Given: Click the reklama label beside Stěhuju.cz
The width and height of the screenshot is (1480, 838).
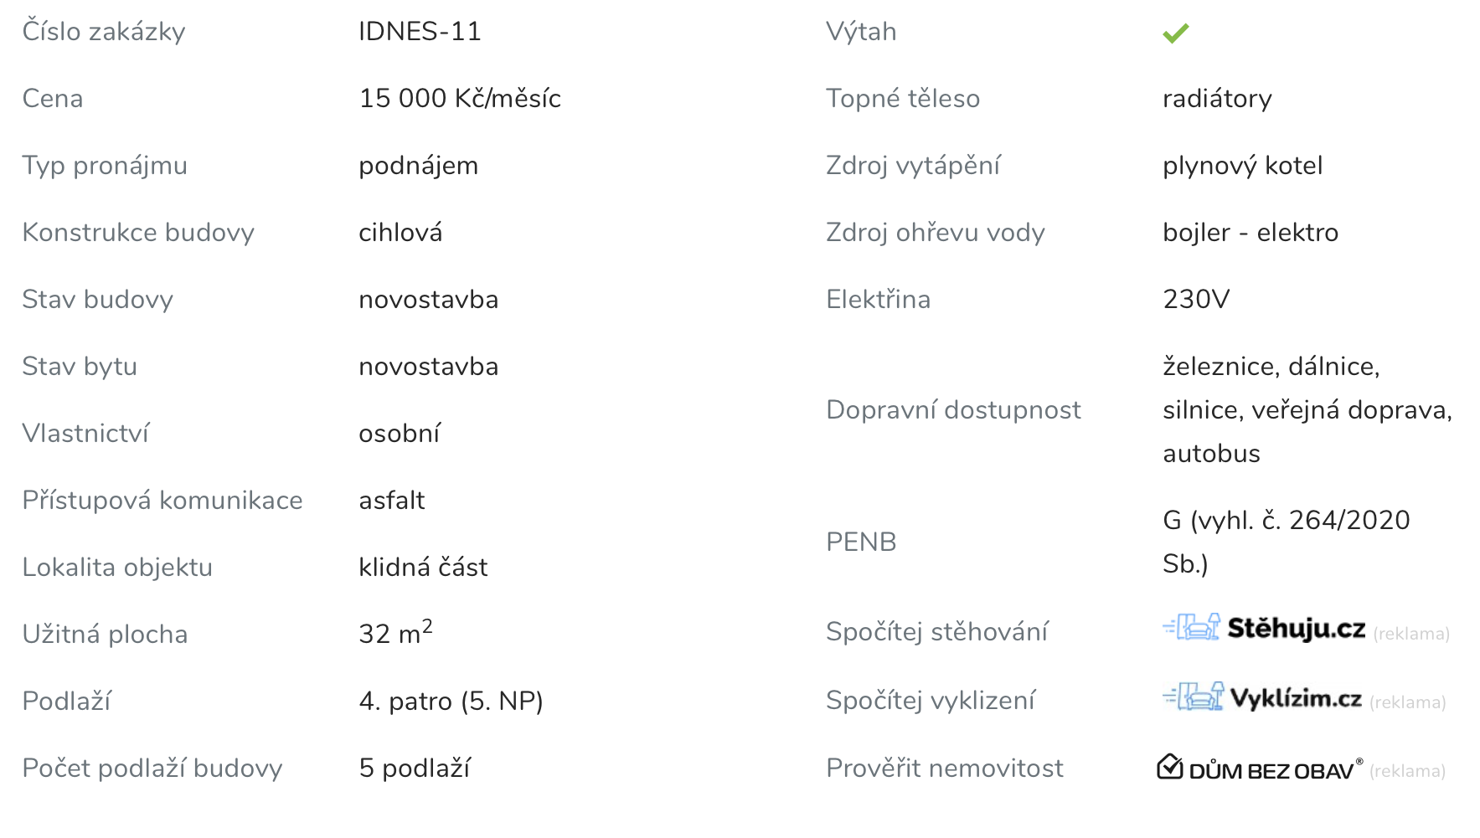Looking at the screenshot, I should coord(1411,634).
